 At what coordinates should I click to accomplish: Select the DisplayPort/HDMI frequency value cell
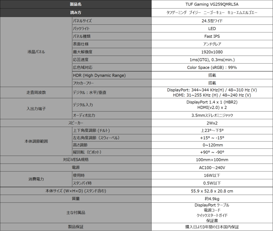(x=212, y=93)
